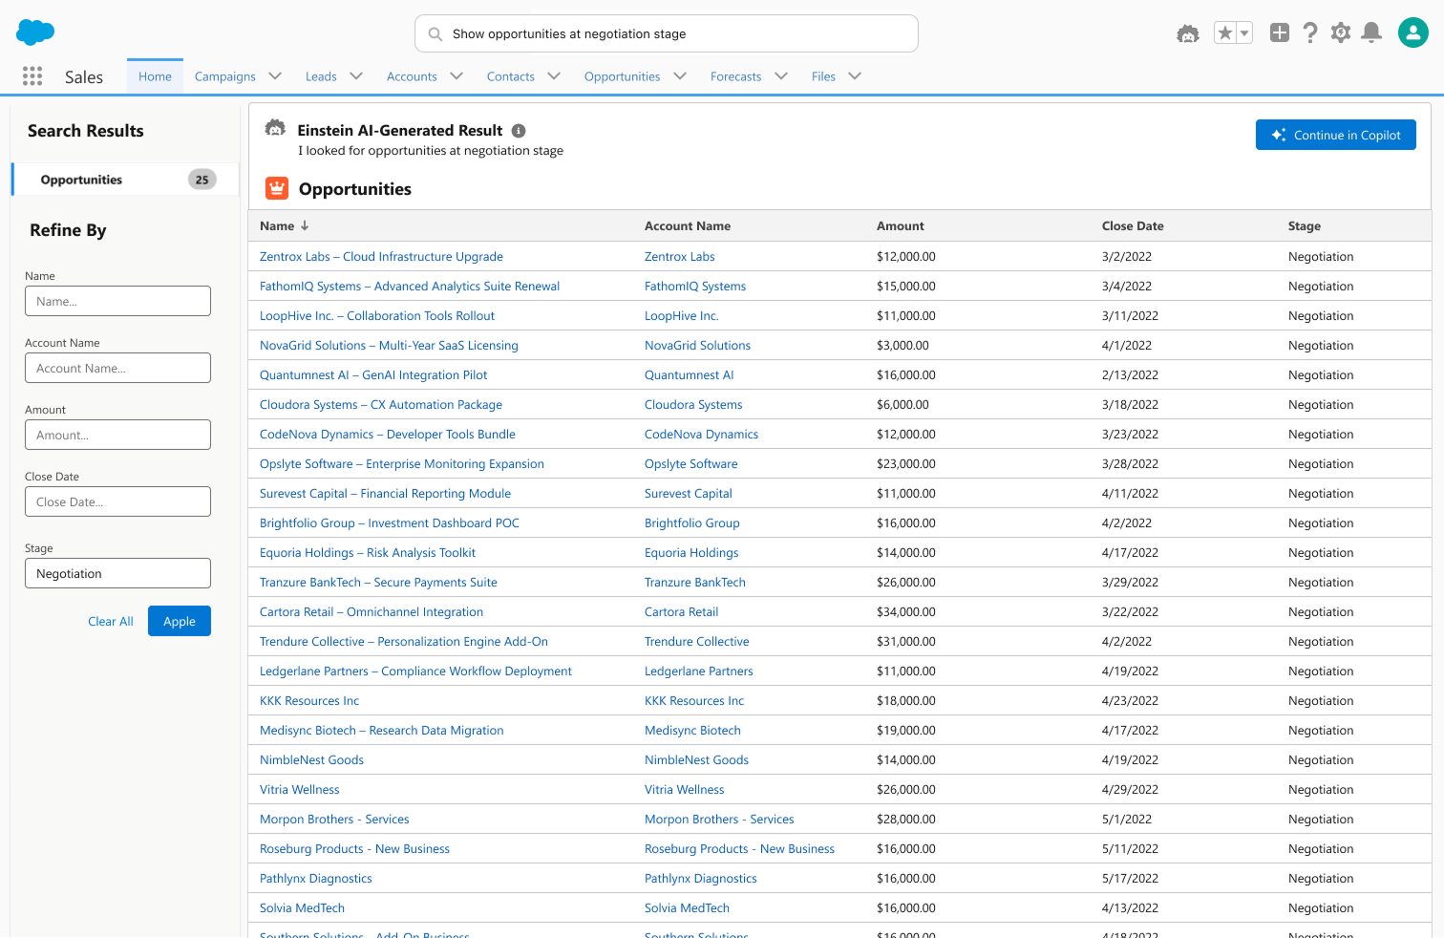
Task: Open Zentrox Labs – Cloud Infrastructure Upgrade opportunity
Action: click(381, 257)
